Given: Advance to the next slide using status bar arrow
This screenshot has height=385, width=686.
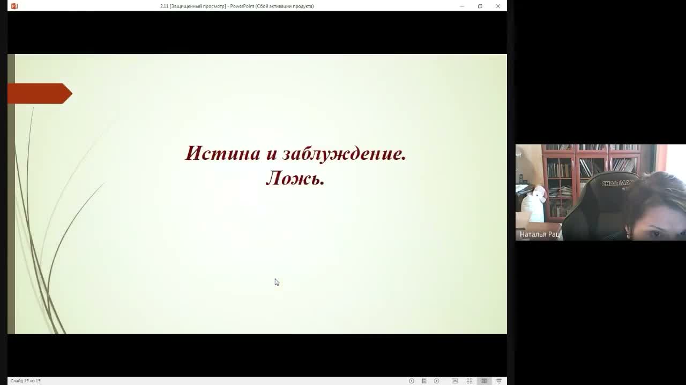Looking at the screenshot, I should pyautogui.click(x=436, y=381).
